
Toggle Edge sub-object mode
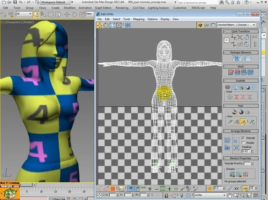106,188
